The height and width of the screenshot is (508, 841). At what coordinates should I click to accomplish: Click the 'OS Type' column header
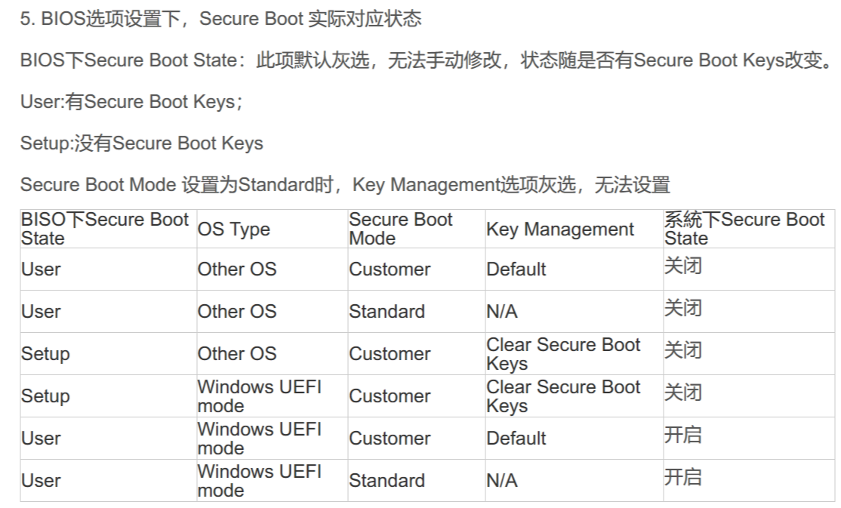tap(233, 229)
